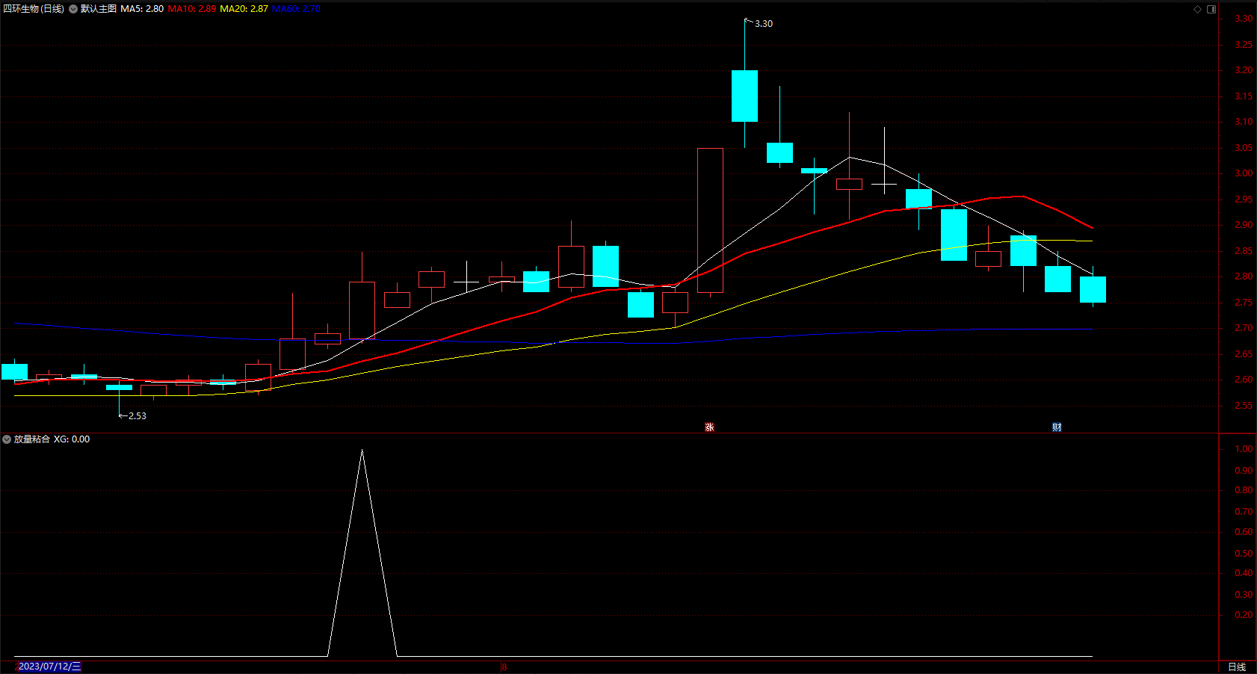Click the 0.50 sub-chart axis label
1257x674 pixels.
tap(1244, 554)
